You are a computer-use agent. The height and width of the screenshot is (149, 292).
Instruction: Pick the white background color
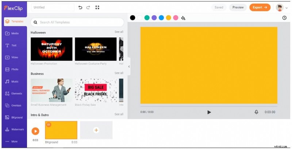click(x=140, y=18)
